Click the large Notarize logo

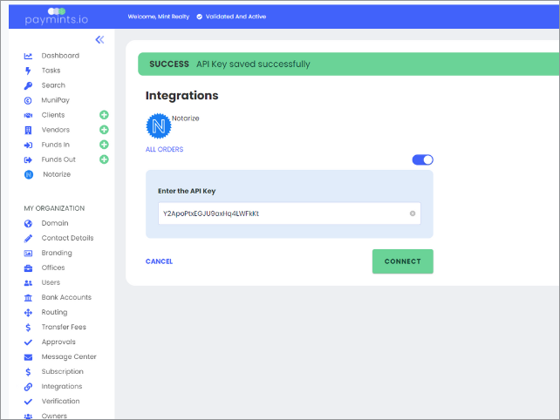click(159, 126)
